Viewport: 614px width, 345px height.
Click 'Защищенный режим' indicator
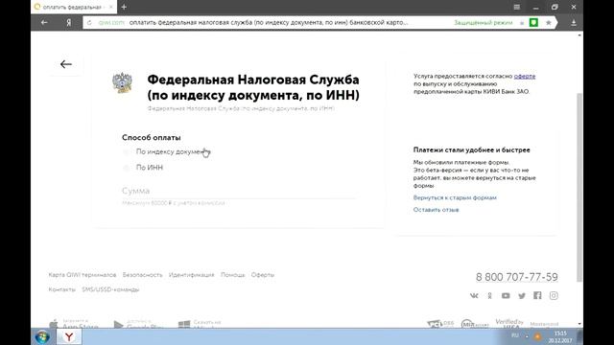tap(484, 23)
